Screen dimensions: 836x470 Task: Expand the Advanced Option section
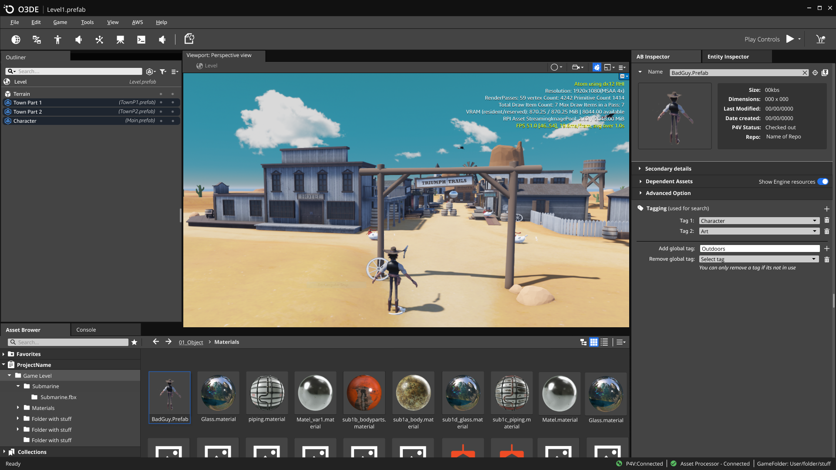(x=640, y=193)
